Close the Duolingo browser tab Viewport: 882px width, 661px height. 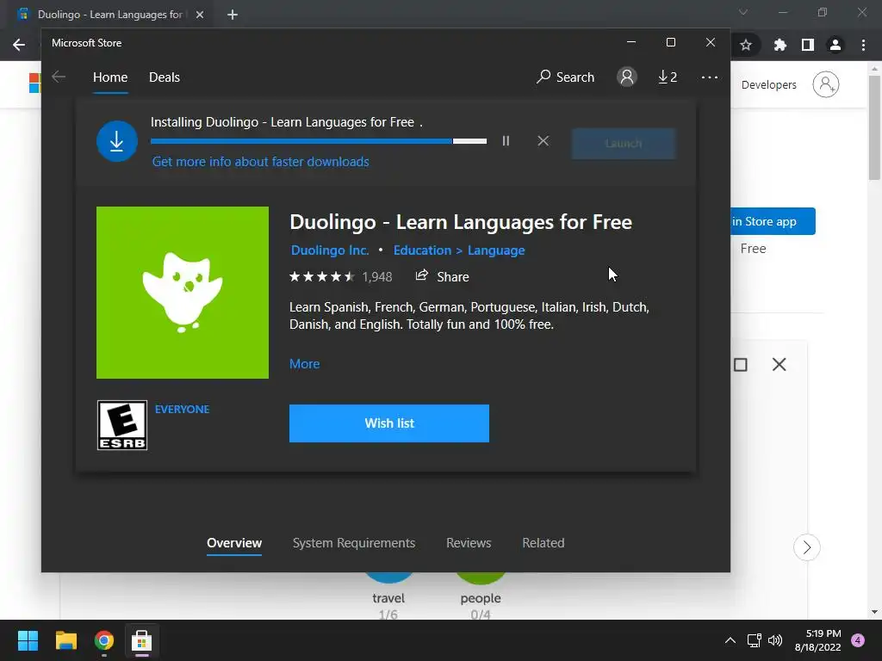coord(200,15)
